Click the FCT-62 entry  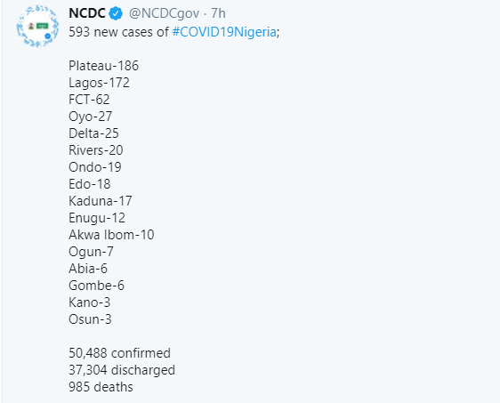tap(89, 100)
